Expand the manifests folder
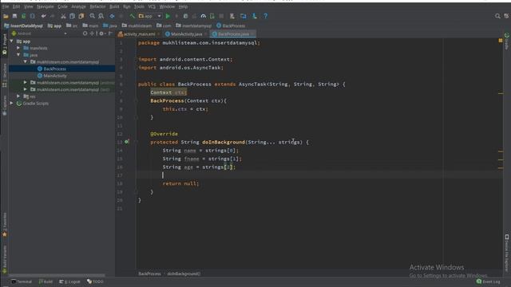This screenshot has width=511, height=287. pyautogui.click(x=18, y=48)
